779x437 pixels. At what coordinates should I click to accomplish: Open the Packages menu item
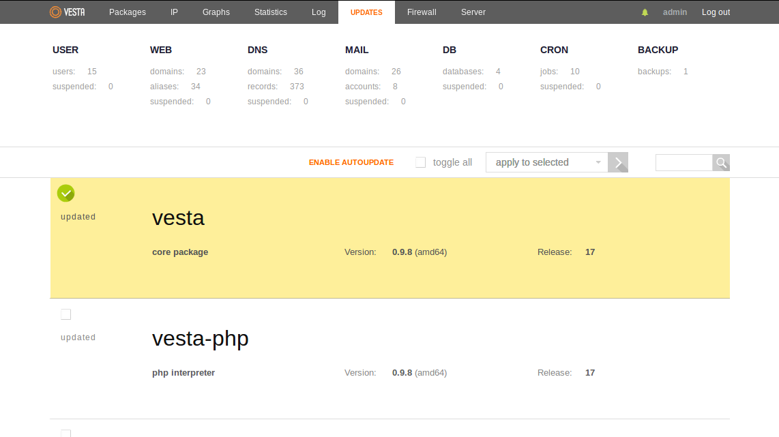tap(128, 12)
